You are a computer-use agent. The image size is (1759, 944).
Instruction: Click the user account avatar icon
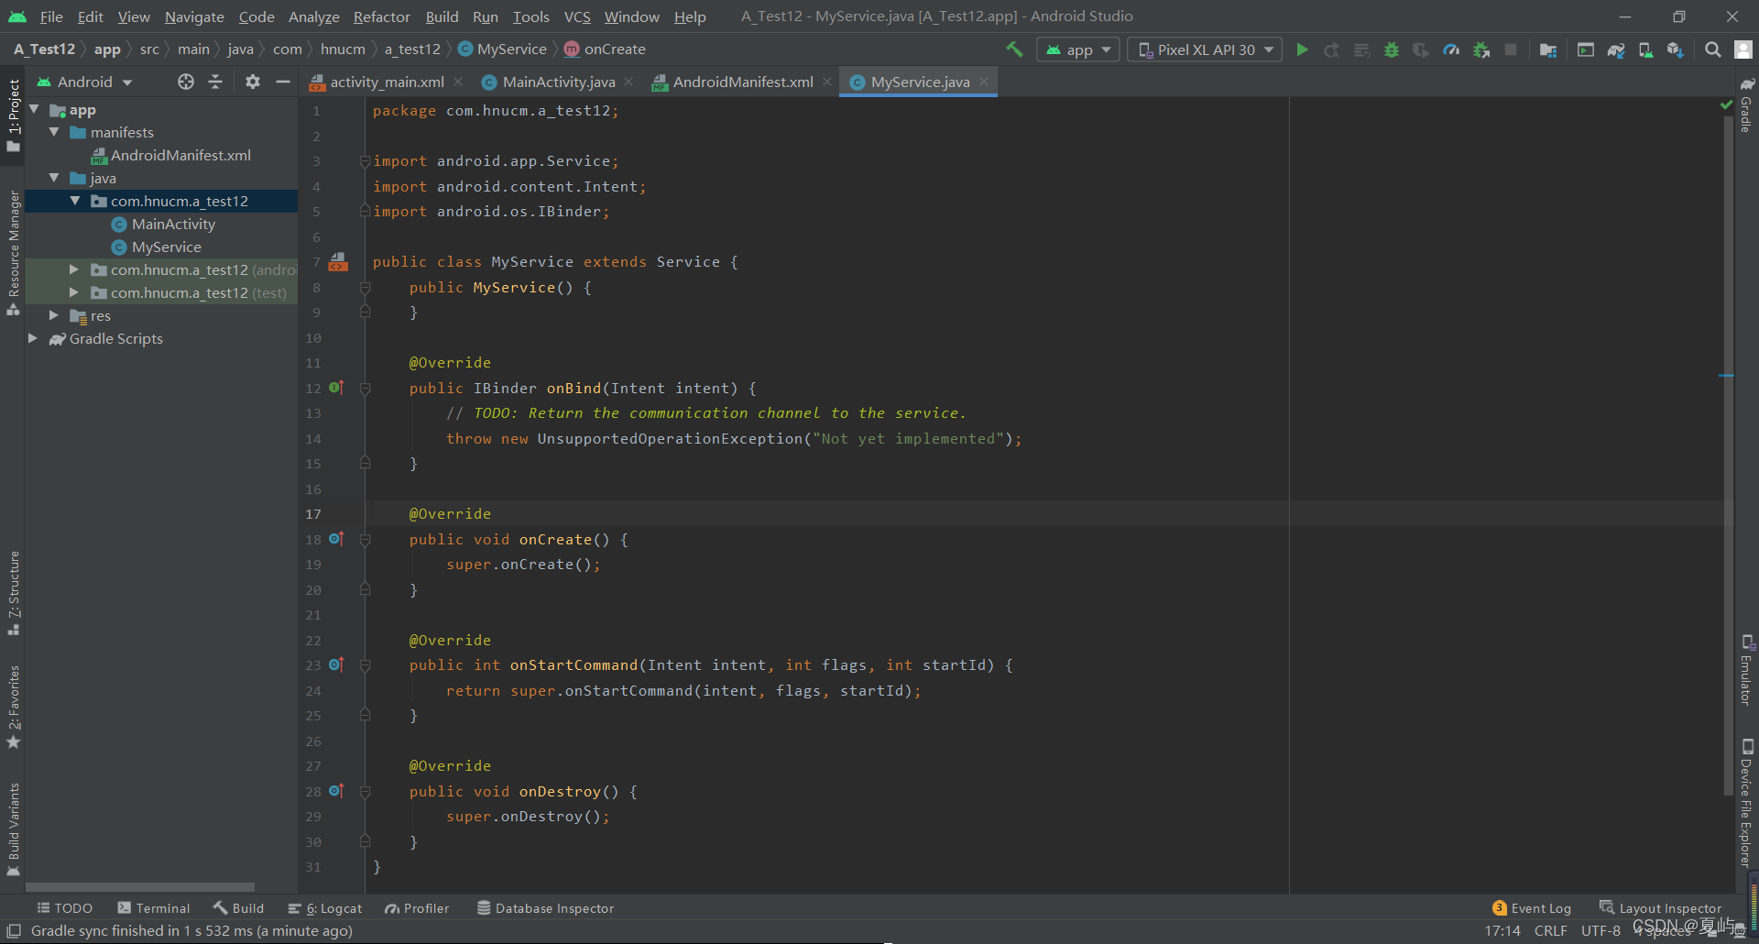1743,49
